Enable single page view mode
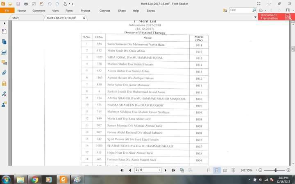 point(209,170)
